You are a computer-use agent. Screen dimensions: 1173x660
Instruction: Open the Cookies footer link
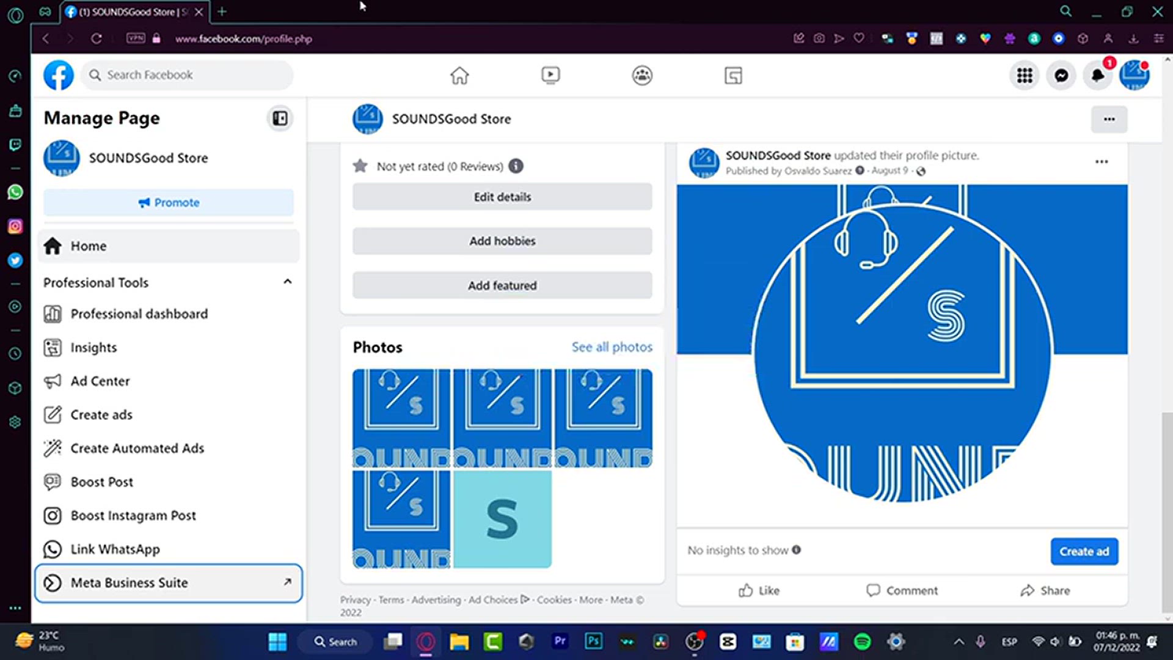pos(554,600)
